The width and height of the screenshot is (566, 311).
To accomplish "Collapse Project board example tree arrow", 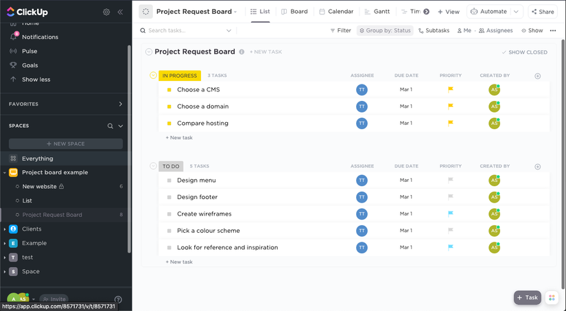I will (x=4, y=172).
